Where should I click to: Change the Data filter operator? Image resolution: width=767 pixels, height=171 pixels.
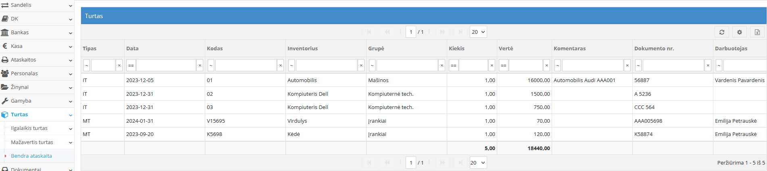click(x=131, y=65)
